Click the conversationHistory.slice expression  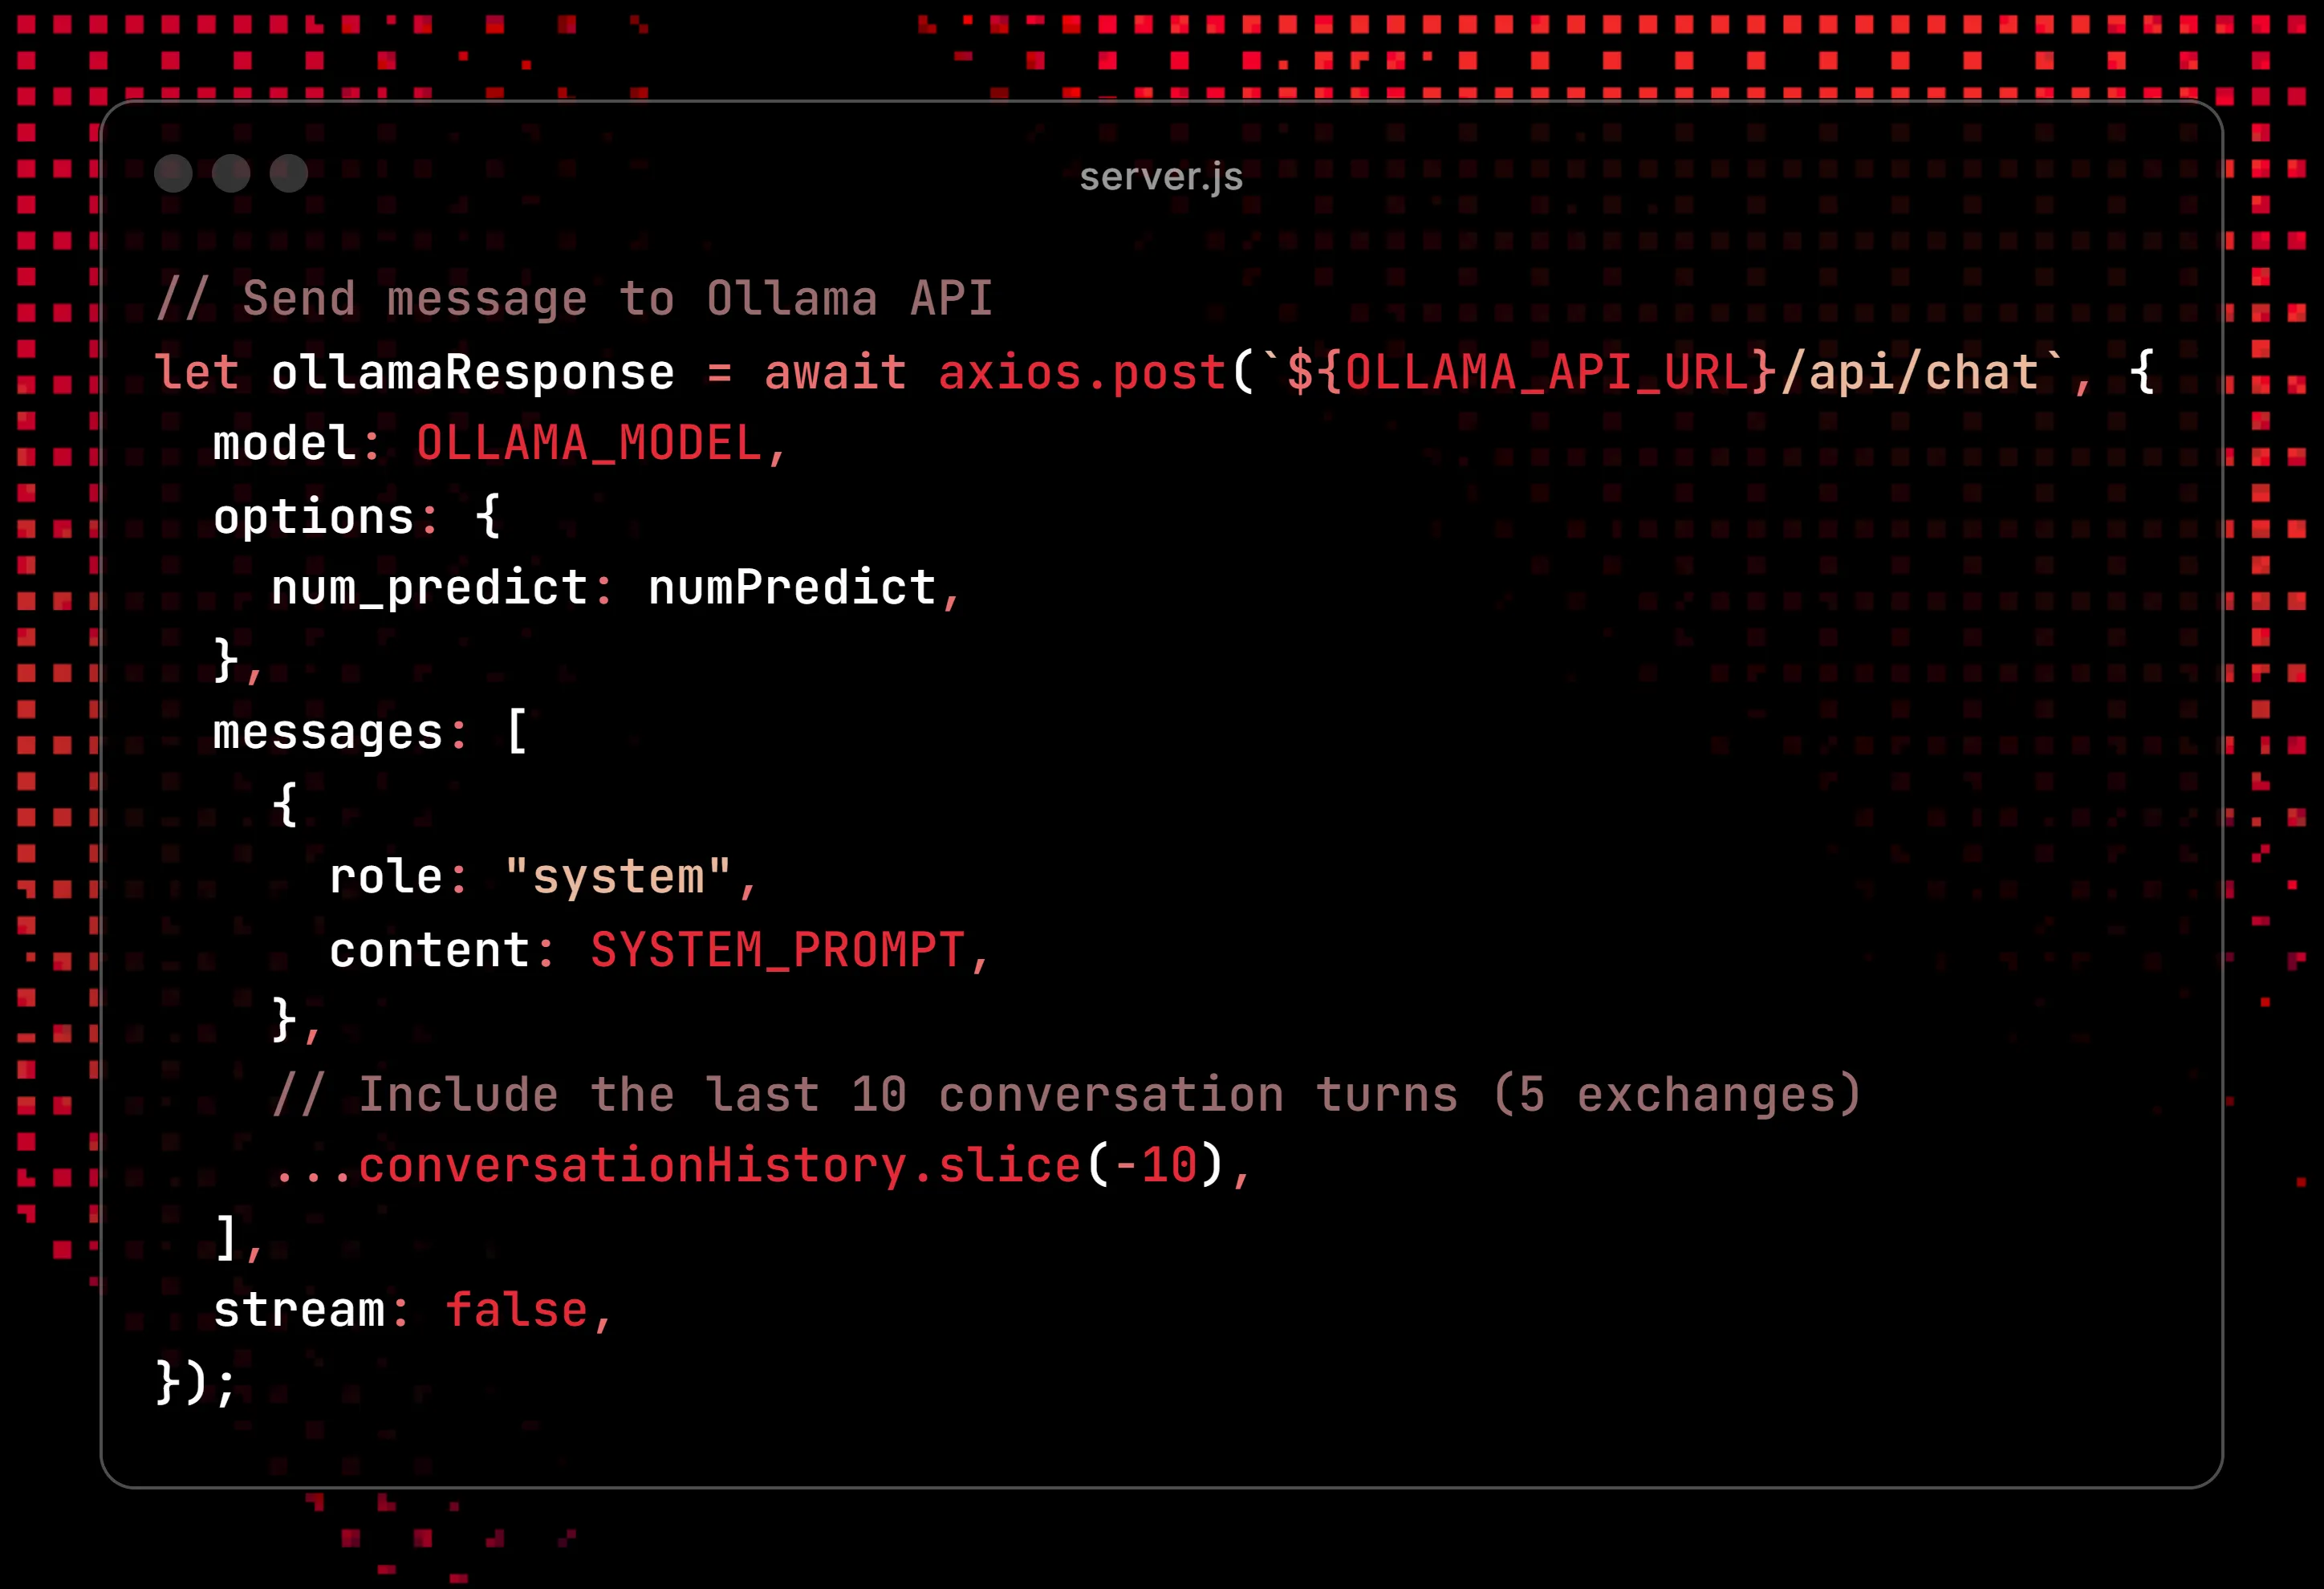click(x=719, y=1165)
